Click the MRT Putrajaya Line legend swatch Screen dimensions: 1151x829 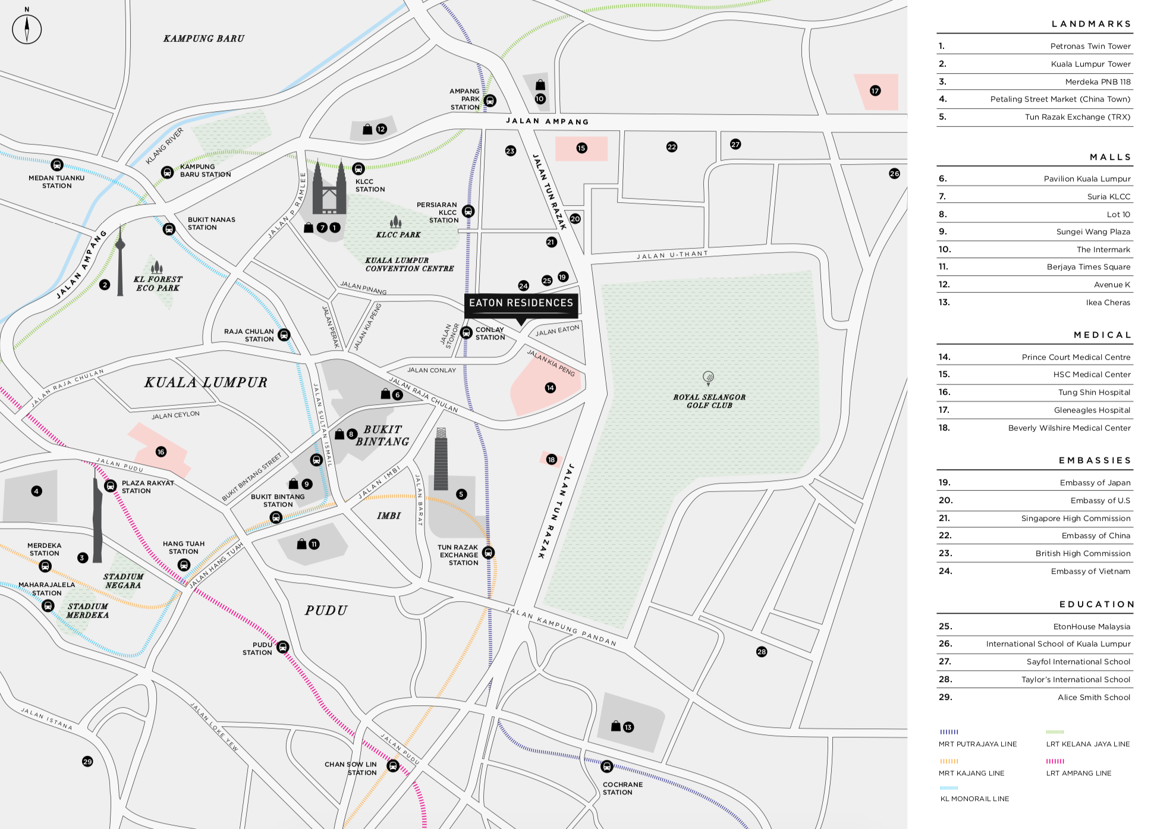pyautogui.click(x=949, y=732)
